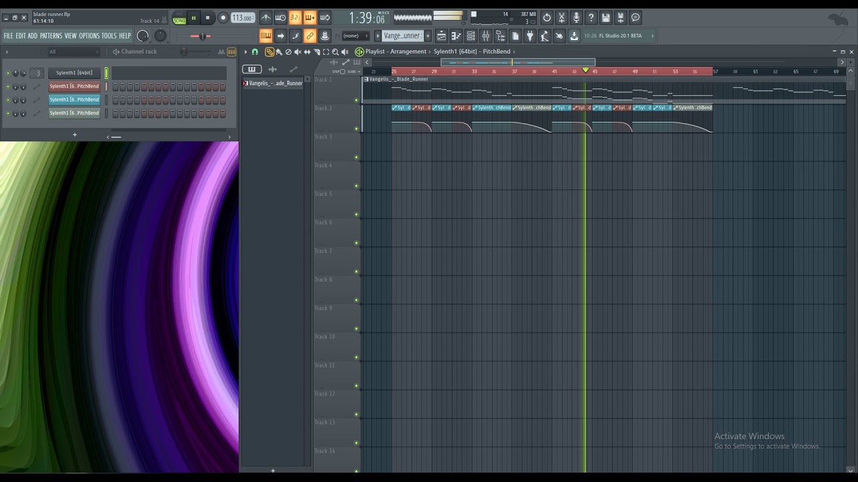
Task: Open the EDIT menu
Action: point(21,35)
